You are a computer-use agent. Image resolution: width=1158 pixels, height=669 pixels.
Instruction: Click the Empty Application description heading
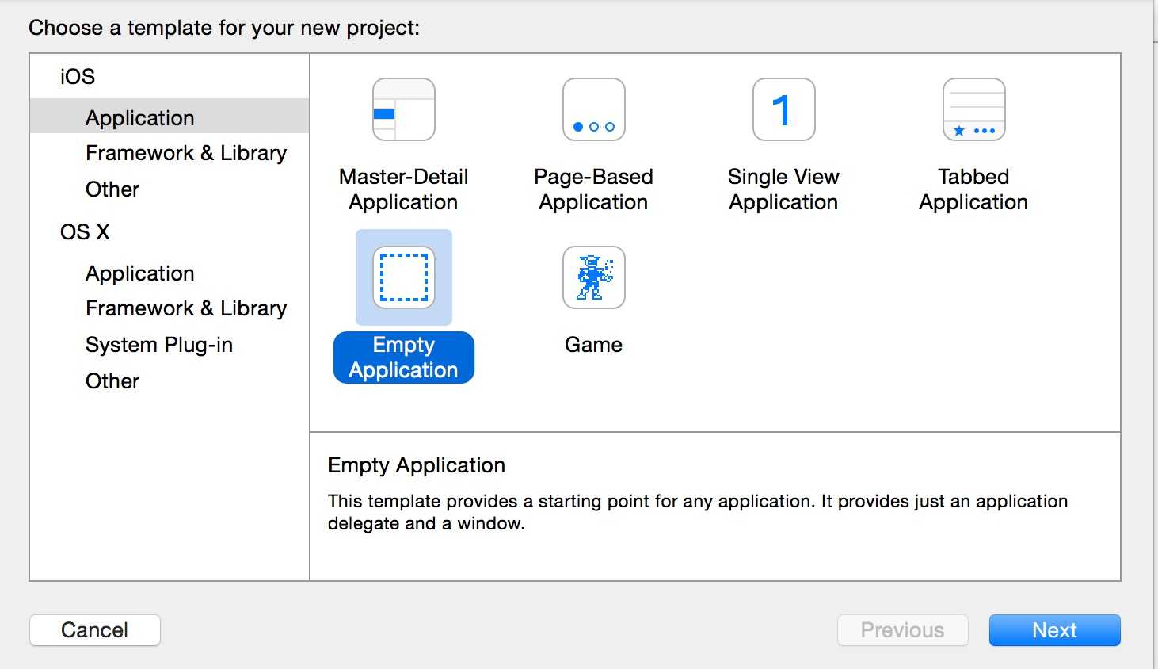tap(417, 465)
